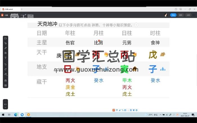
Task: Click the 授权 button in header
Action: pyautogui.click(x=181, y=15)
